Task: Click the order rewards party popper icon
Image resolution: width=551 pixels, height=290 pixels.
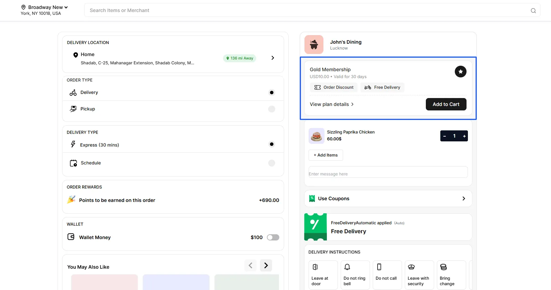Action: pos(71,200)
